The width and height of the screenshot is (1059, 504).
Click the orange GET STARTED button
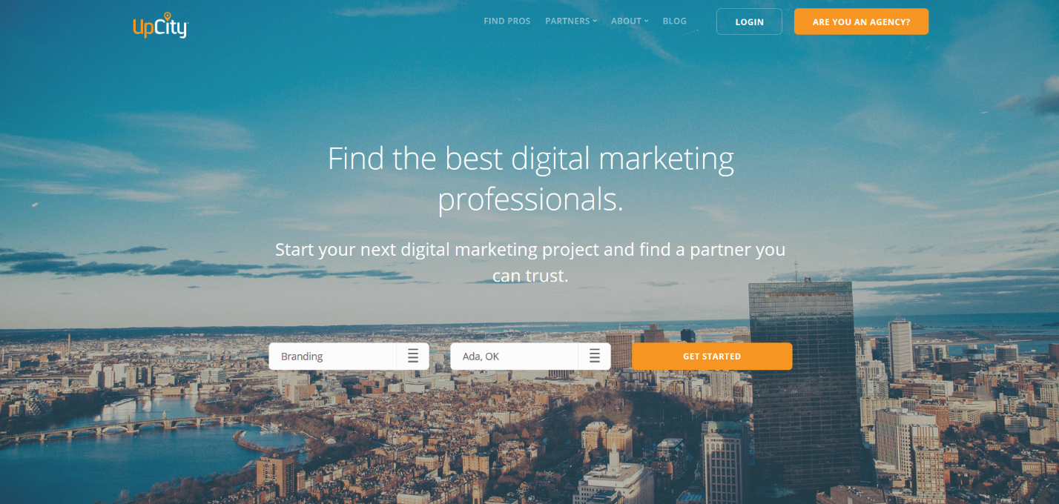pyautogui.click(x=712, y=356)
